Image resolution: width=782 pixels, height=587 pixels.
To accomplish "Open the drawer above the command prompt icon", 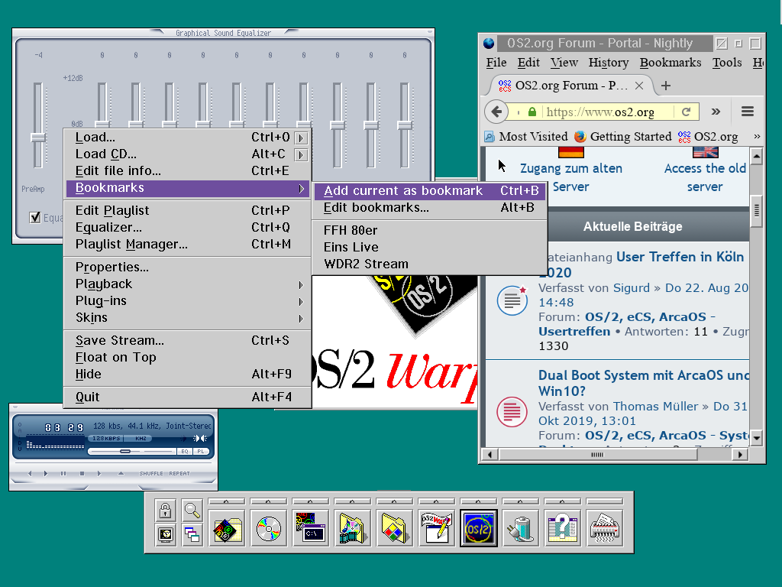I will [310, 501].
